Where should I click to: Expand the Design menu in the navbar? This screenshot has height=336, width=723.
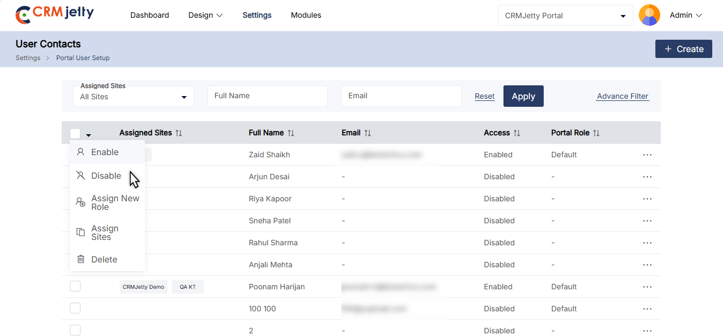[205, 15]
